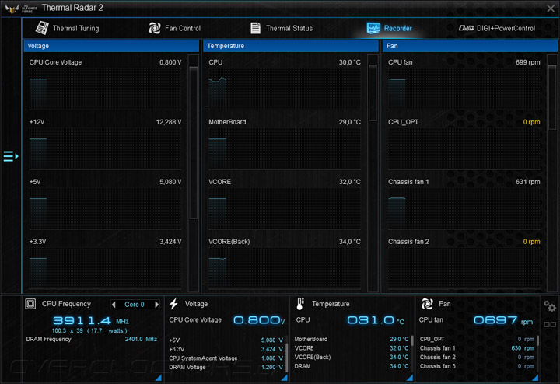Click the Chassis fan 3 row
The width and height of the screenshot is (560, 384).
coord(477,366)
